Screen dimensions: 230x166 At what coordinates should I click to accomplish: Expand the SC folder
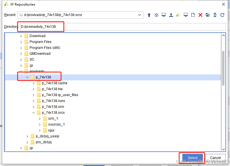(21, 60)
